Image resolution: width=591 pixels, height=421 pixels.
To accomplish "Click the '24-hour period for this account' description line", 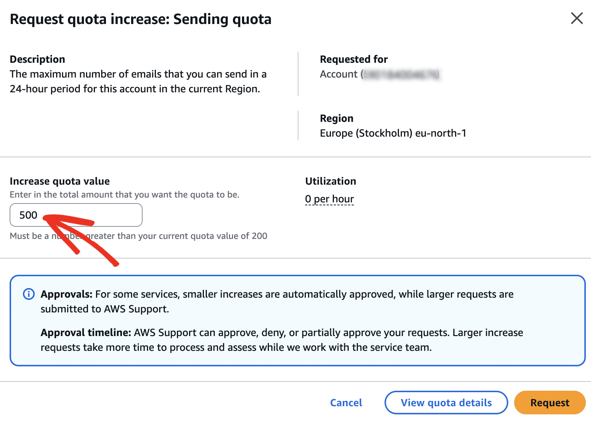I will pos(135,89).
